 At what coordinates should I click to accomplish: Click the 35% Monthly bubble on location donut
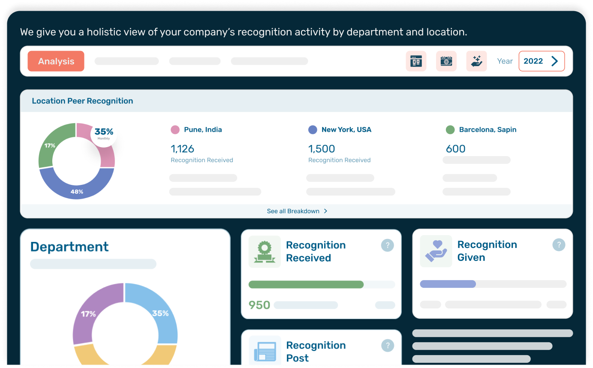coord(104,134)
